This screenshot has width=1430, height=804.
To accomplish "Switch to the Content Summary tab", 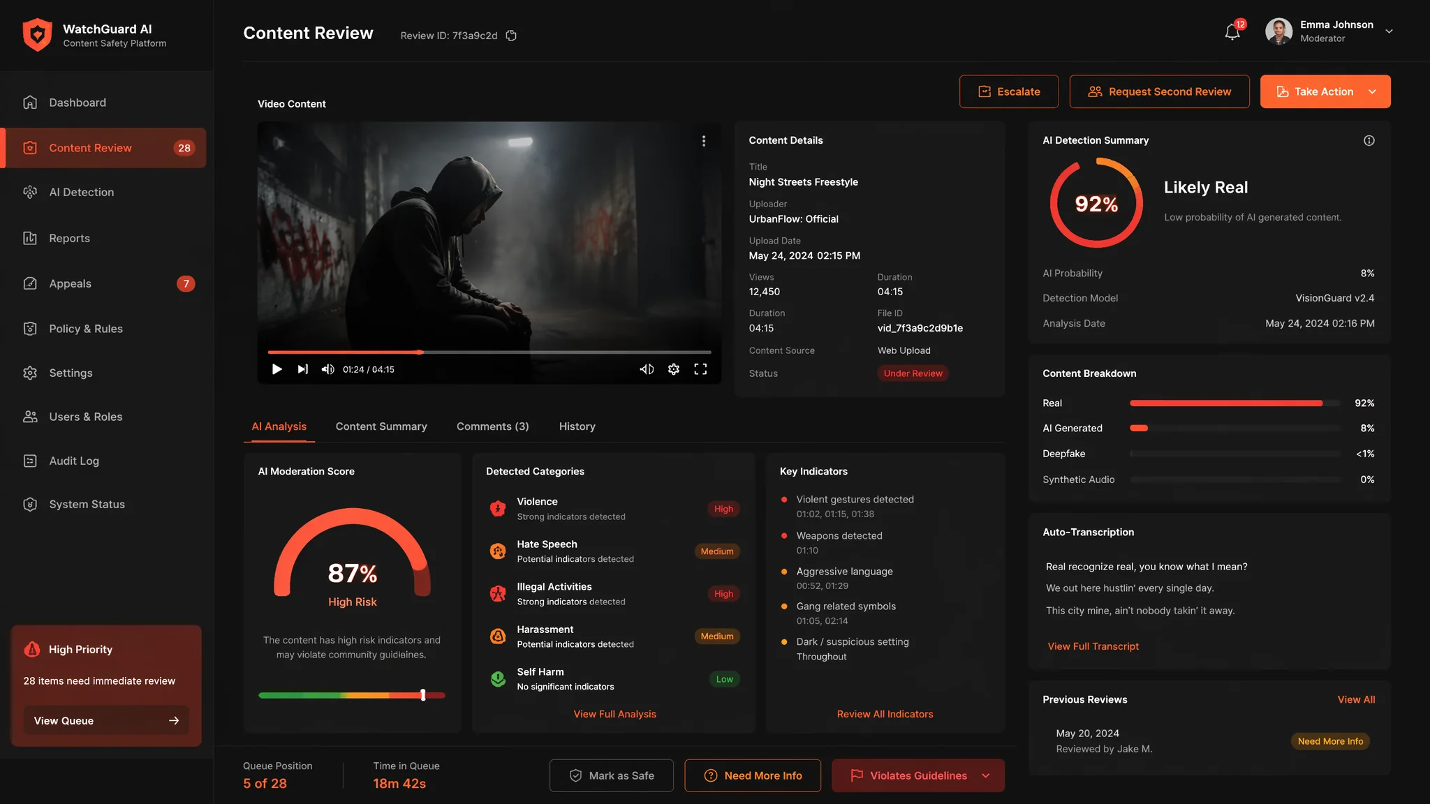I will tap(381, 426).
